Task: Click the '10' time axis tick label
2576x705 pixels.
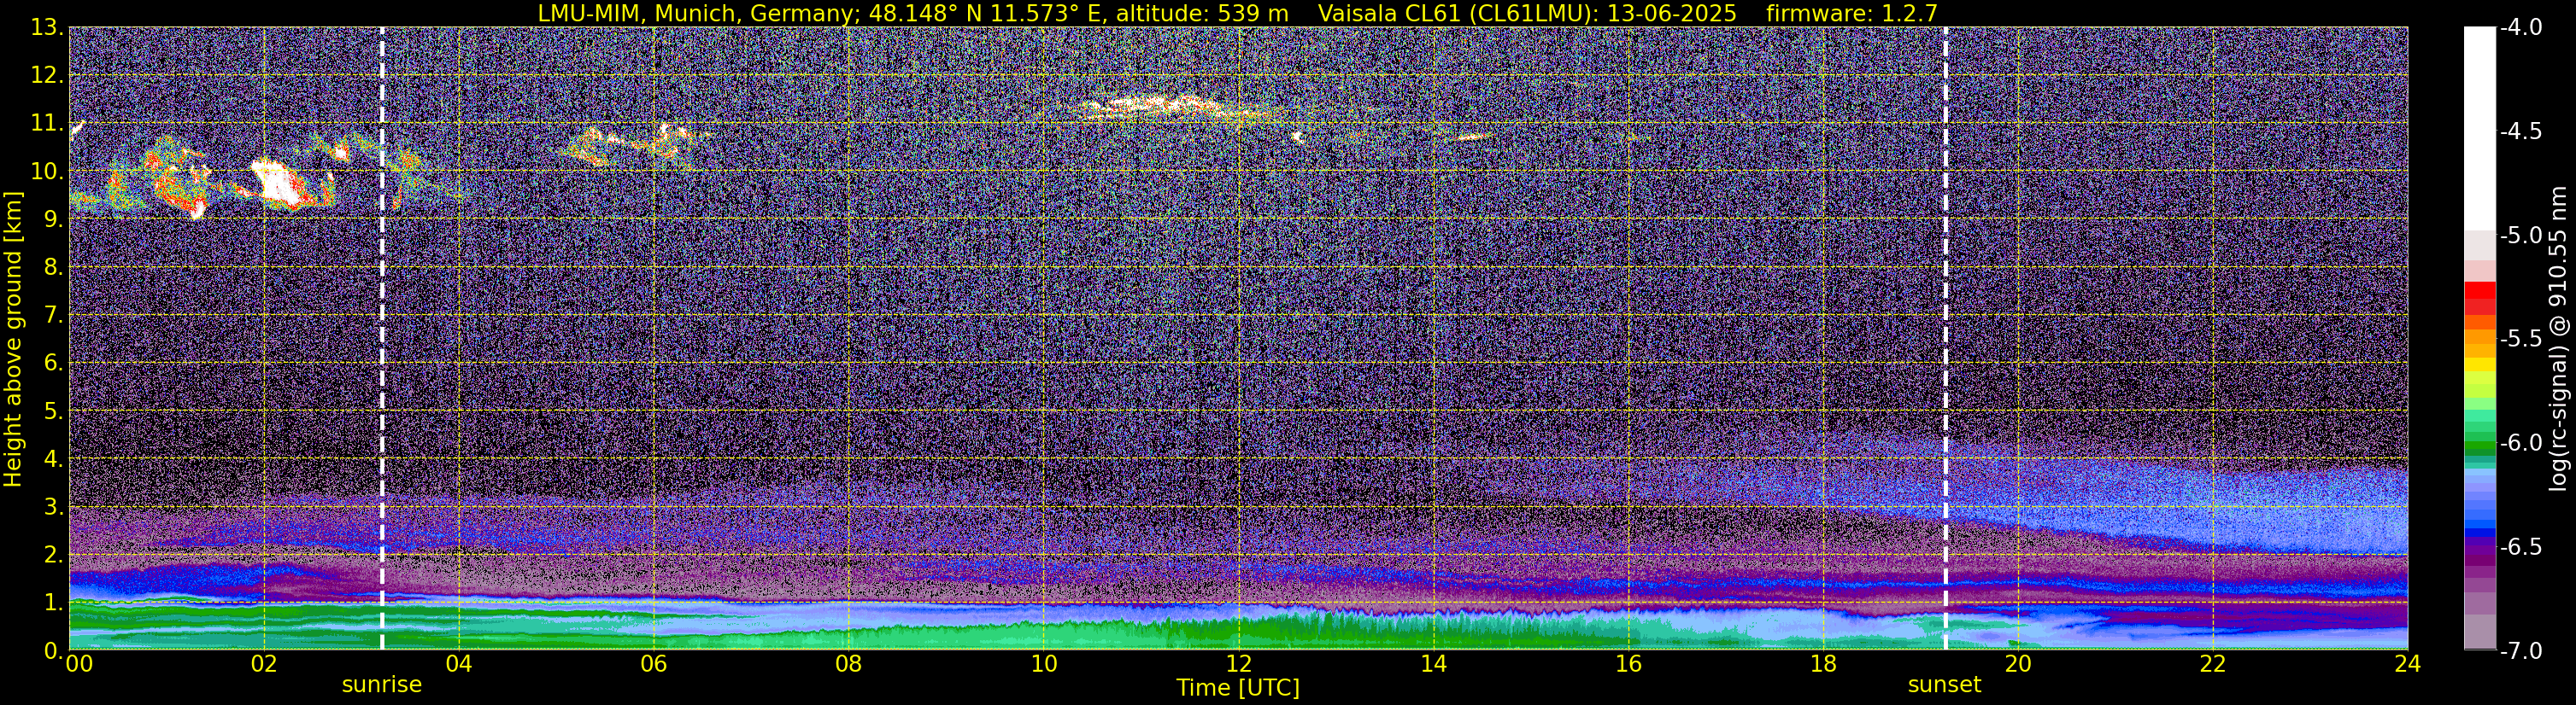Action: click(1043, 664)
